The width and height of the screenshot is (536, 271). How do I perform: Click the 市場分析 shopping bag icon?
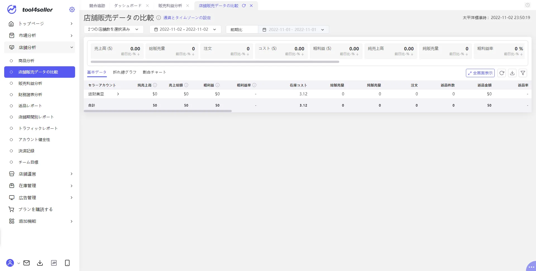pos(12,36)
